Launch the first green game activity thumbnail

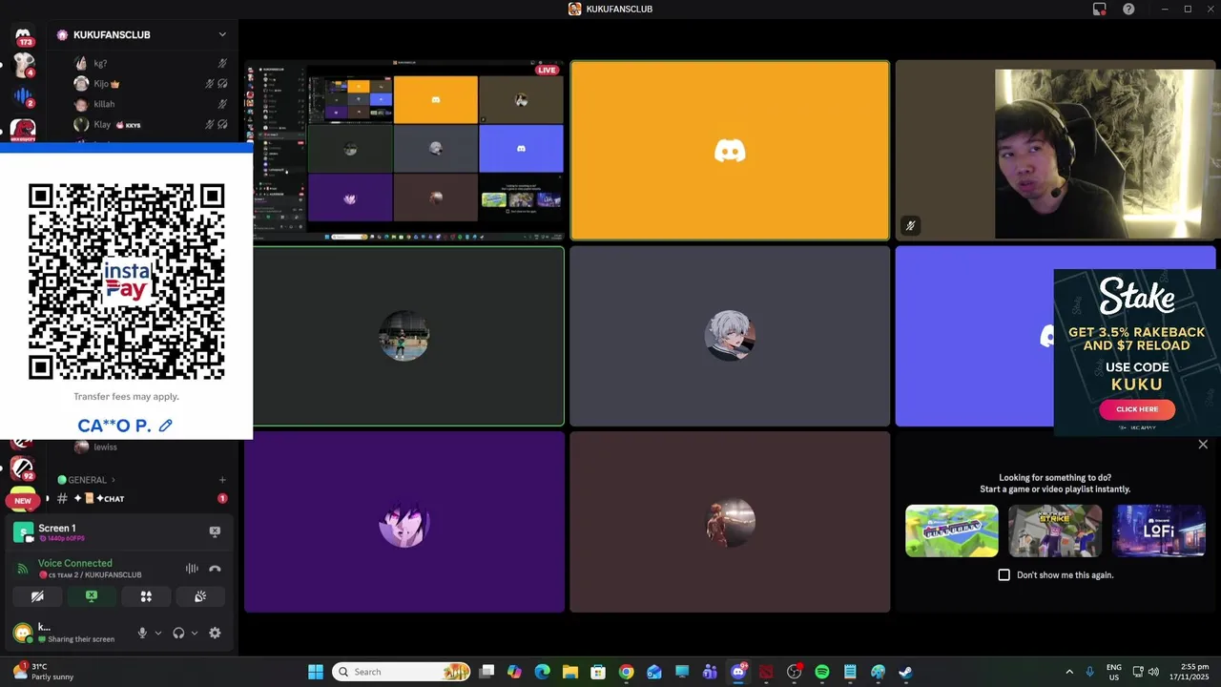[x=952, y=531]
